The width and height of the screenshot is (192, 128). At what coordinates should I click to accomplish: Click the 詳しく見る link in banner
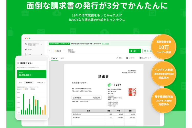pyautogui.click(x=105, y=44)
